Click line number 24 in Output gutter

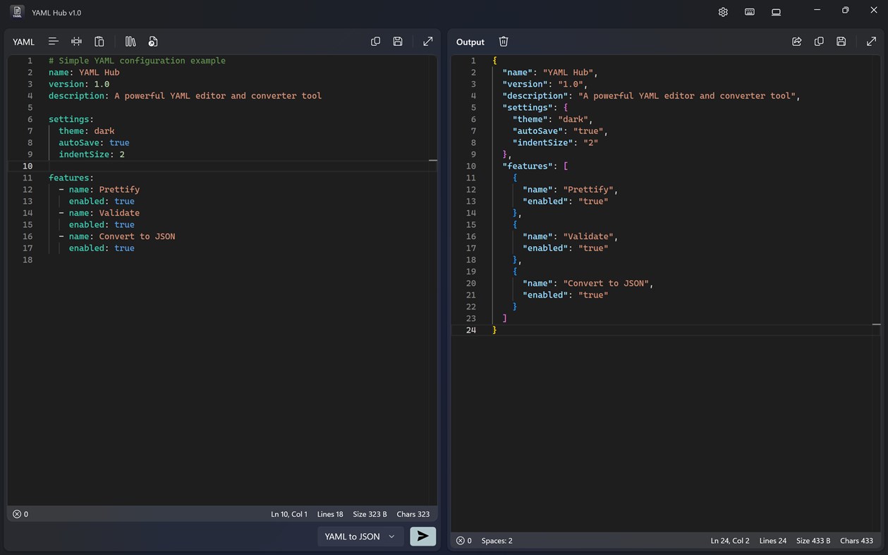(x=471, y=330)
